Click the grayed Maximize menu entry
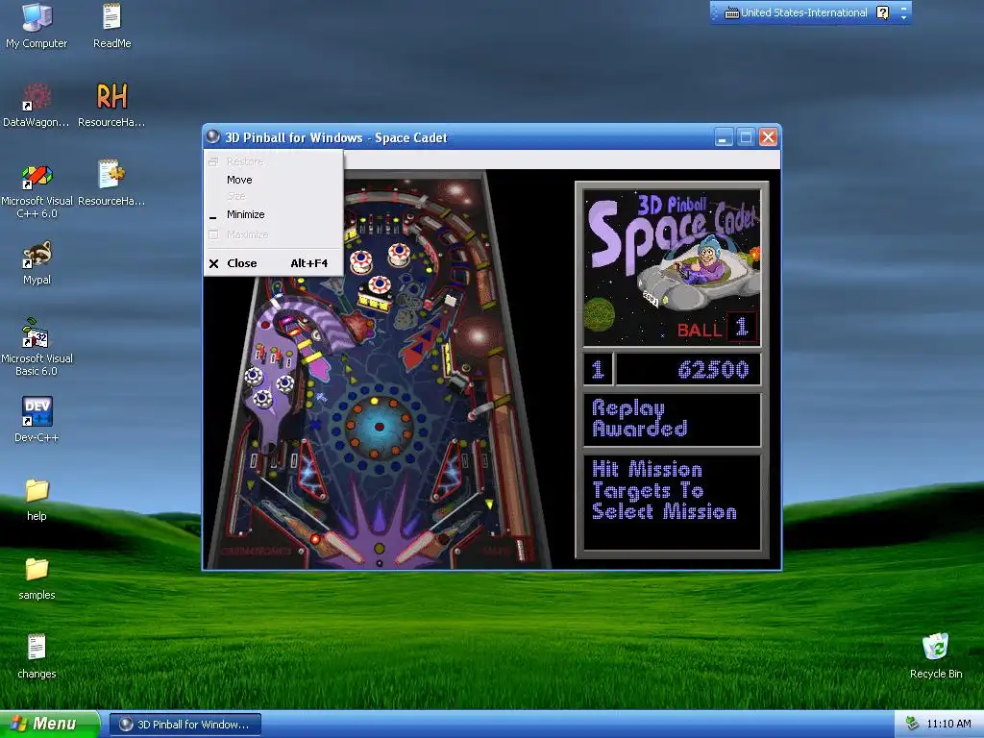 click(273, 234)
